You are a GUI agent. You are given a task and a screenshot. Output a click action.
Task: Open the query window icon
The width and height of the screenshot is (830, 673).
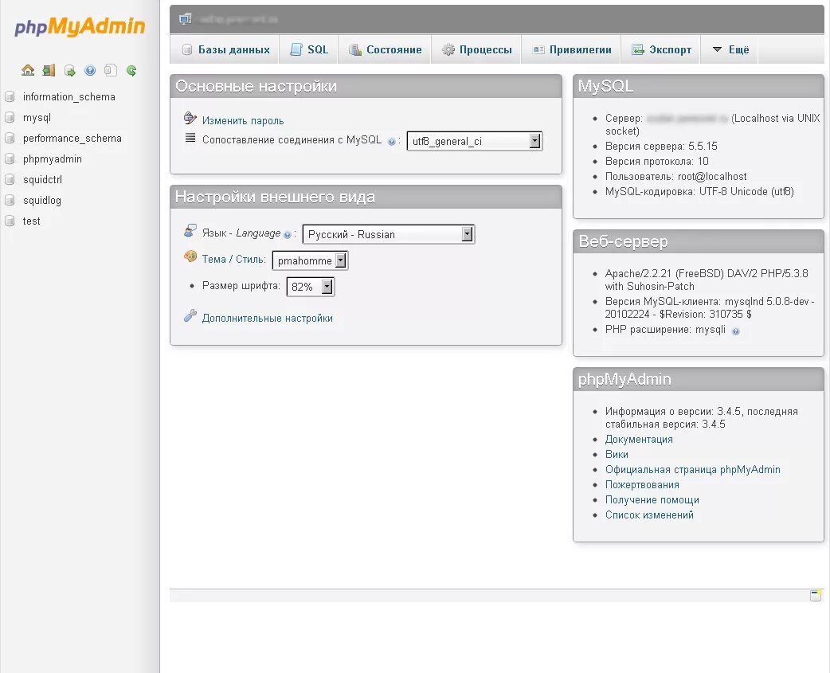point(69,70)
